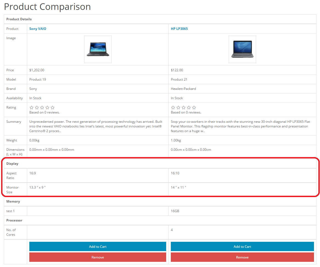Click the 13.3 " x 9 " monitor size
Image resolution: width=320 pixels, height=267 pixels.
point(38,188)
